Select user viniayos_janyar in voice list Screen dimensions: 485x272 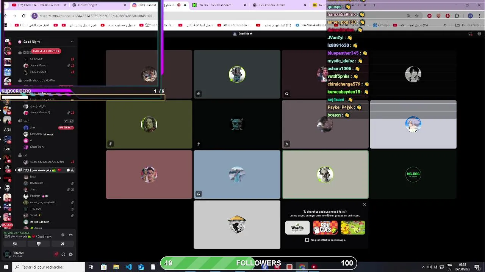coord(39,222)
